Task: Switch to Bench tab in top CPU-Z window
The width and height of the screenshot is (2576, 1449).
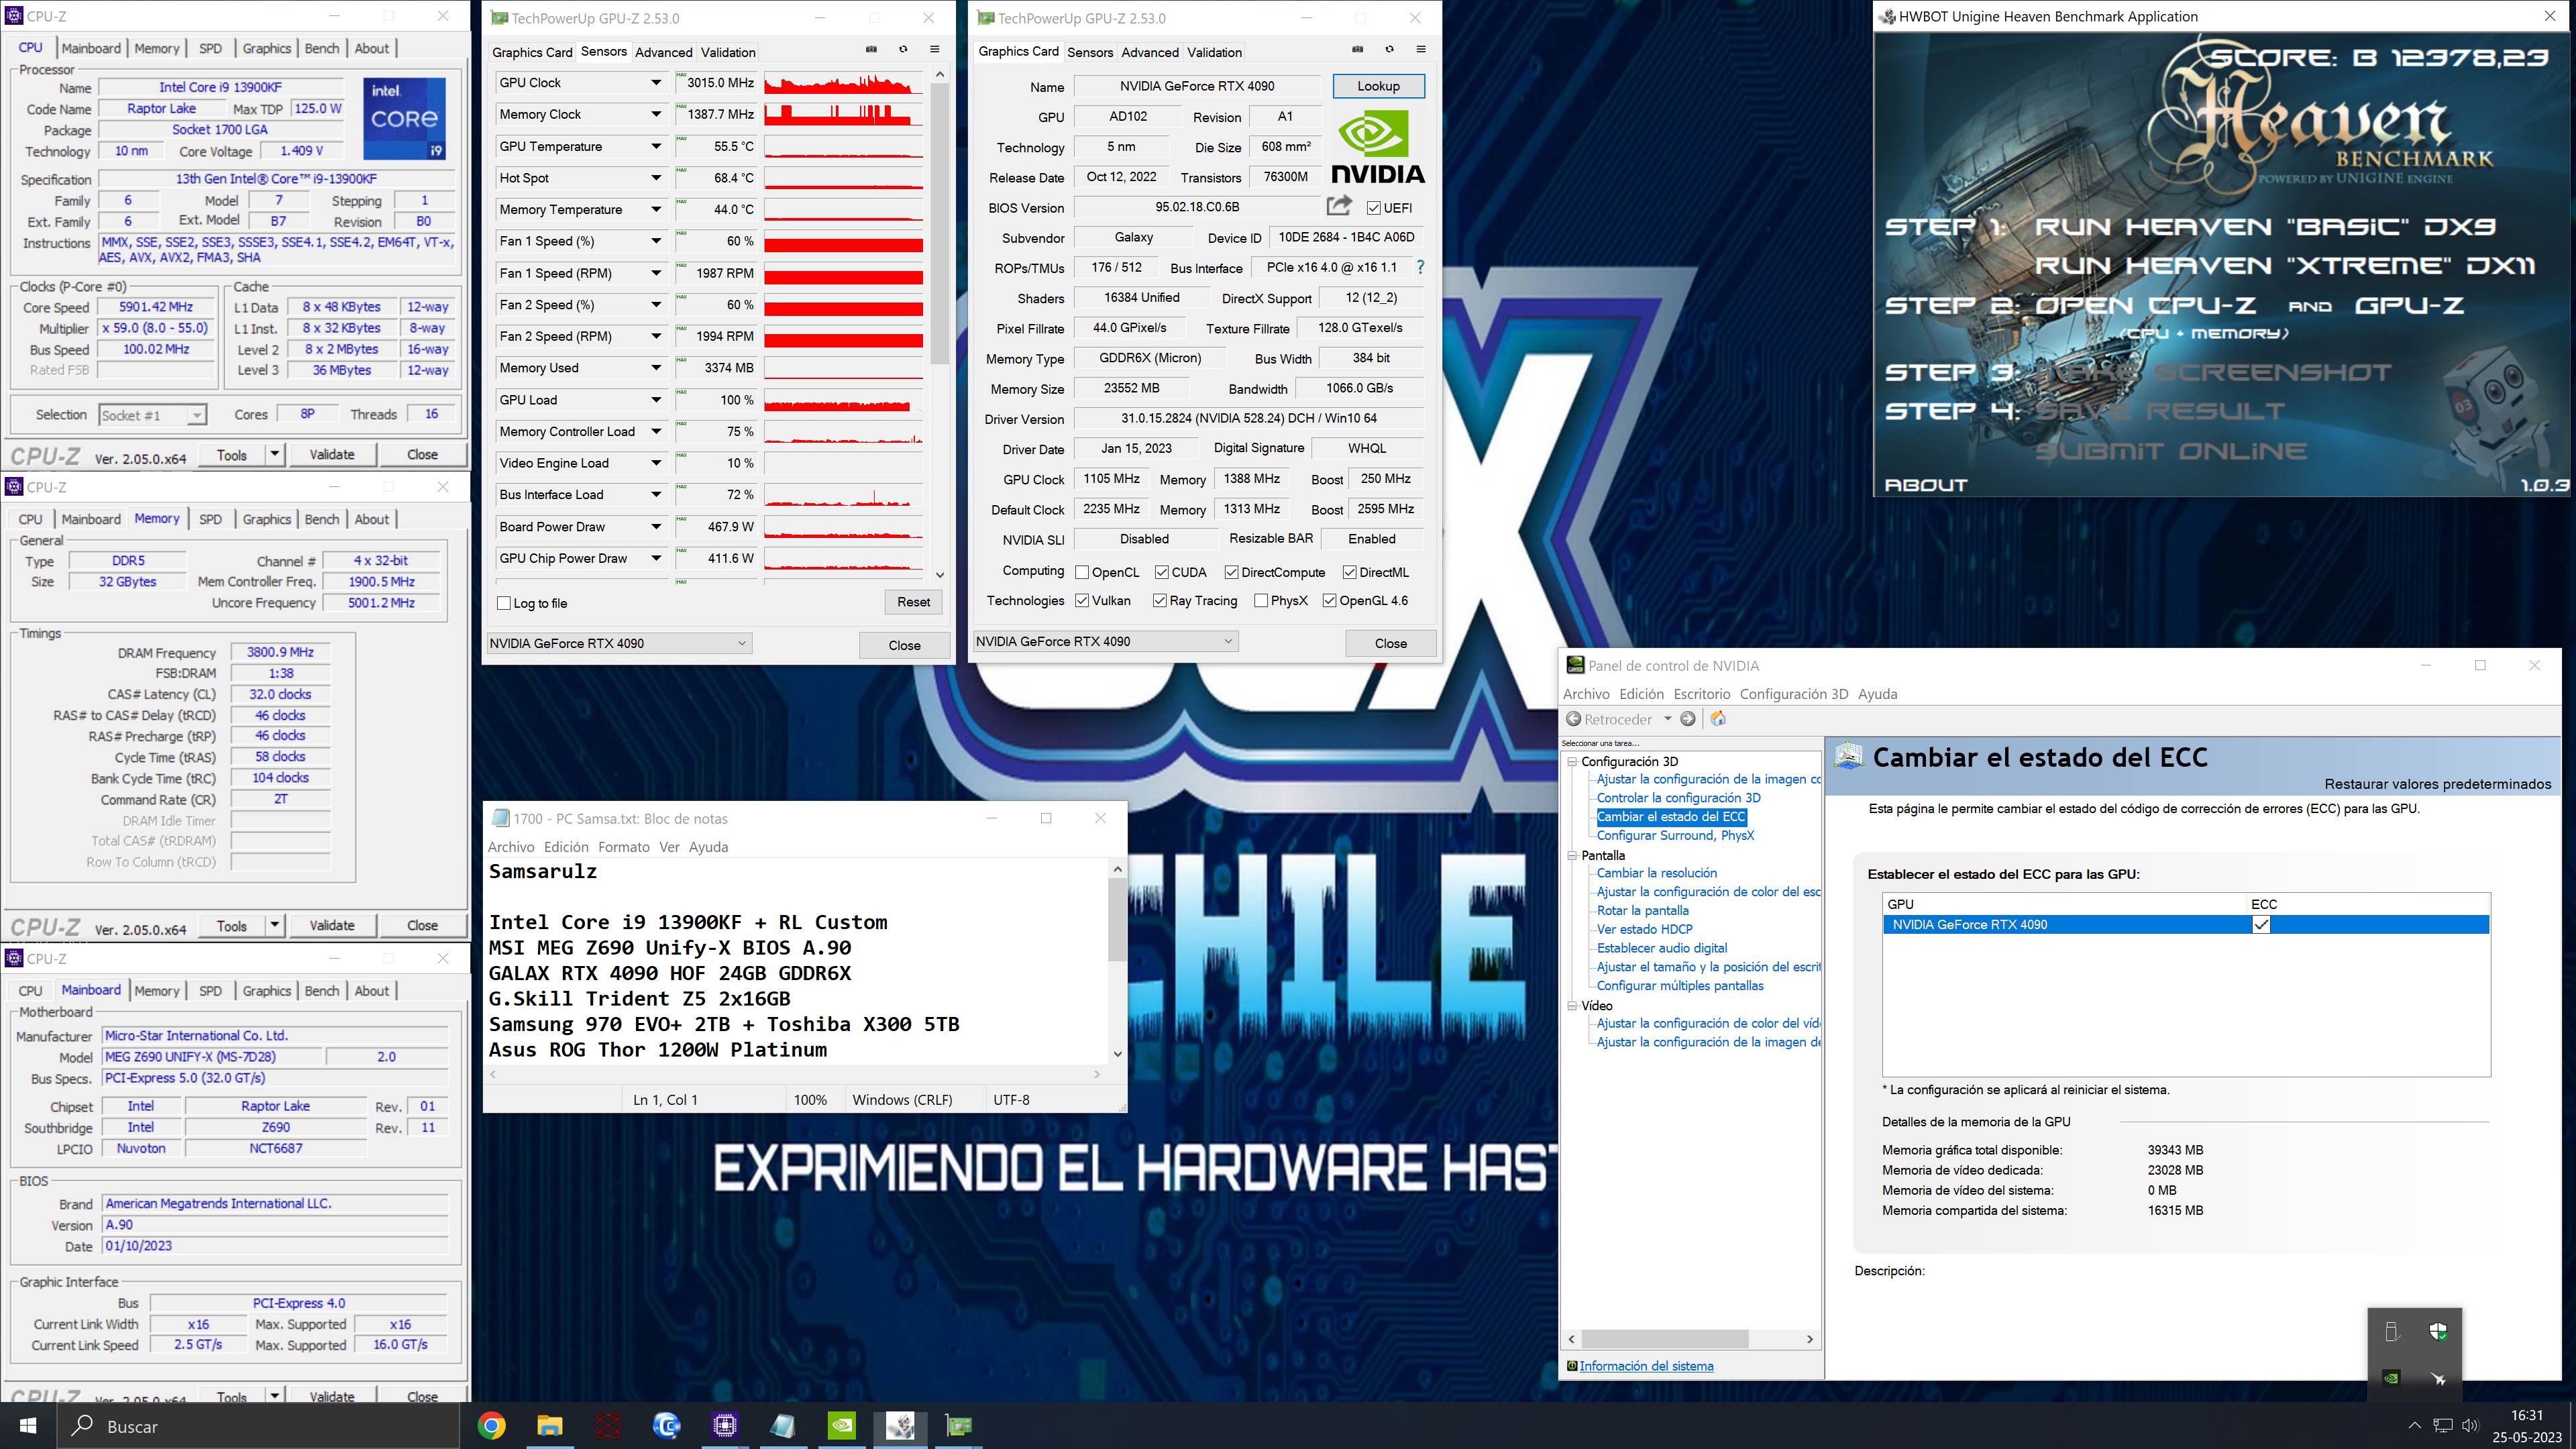Action: click(321, 48)
